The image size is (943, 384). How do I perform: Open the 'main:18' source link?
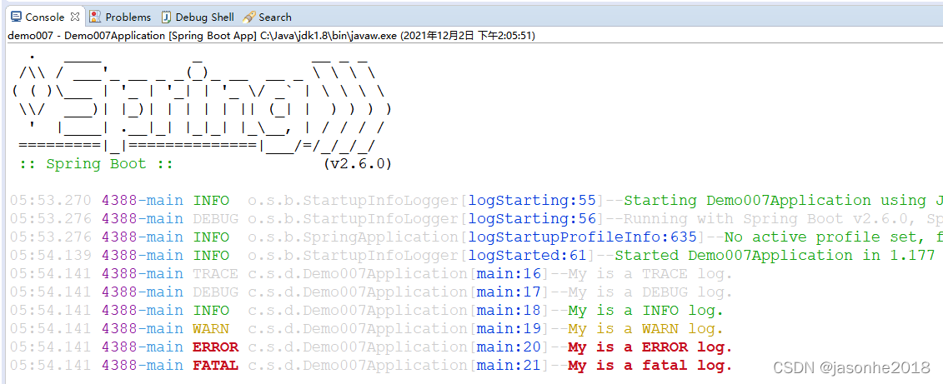click(509, 311)
